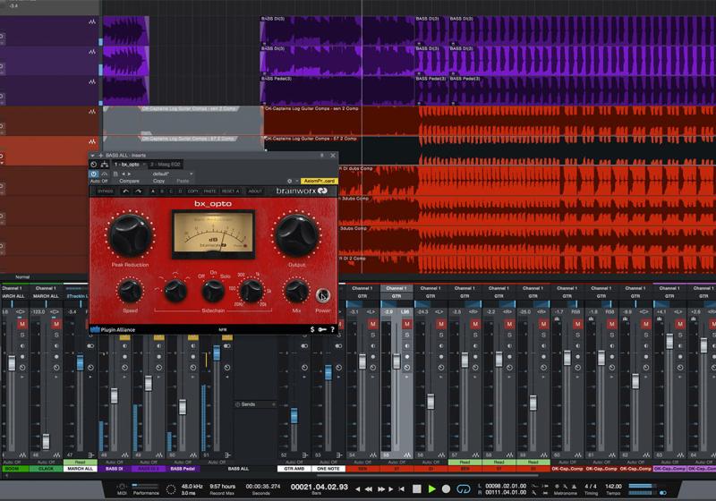
Task: Click Copy in the plugin window header
Action: [159, 181]
